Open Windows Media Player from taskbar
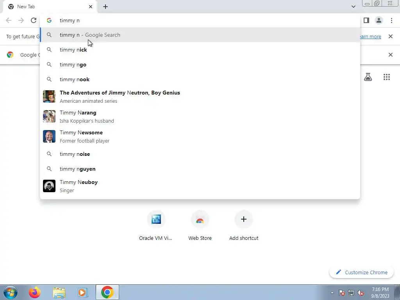 coord(83,292)
